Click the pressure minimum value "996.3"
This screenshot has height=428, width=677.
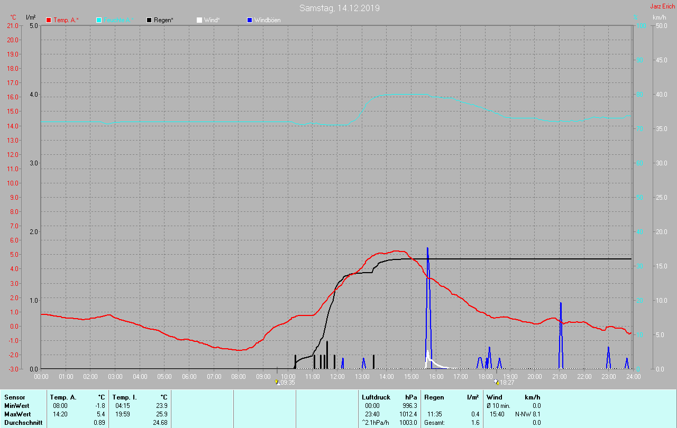409,406
